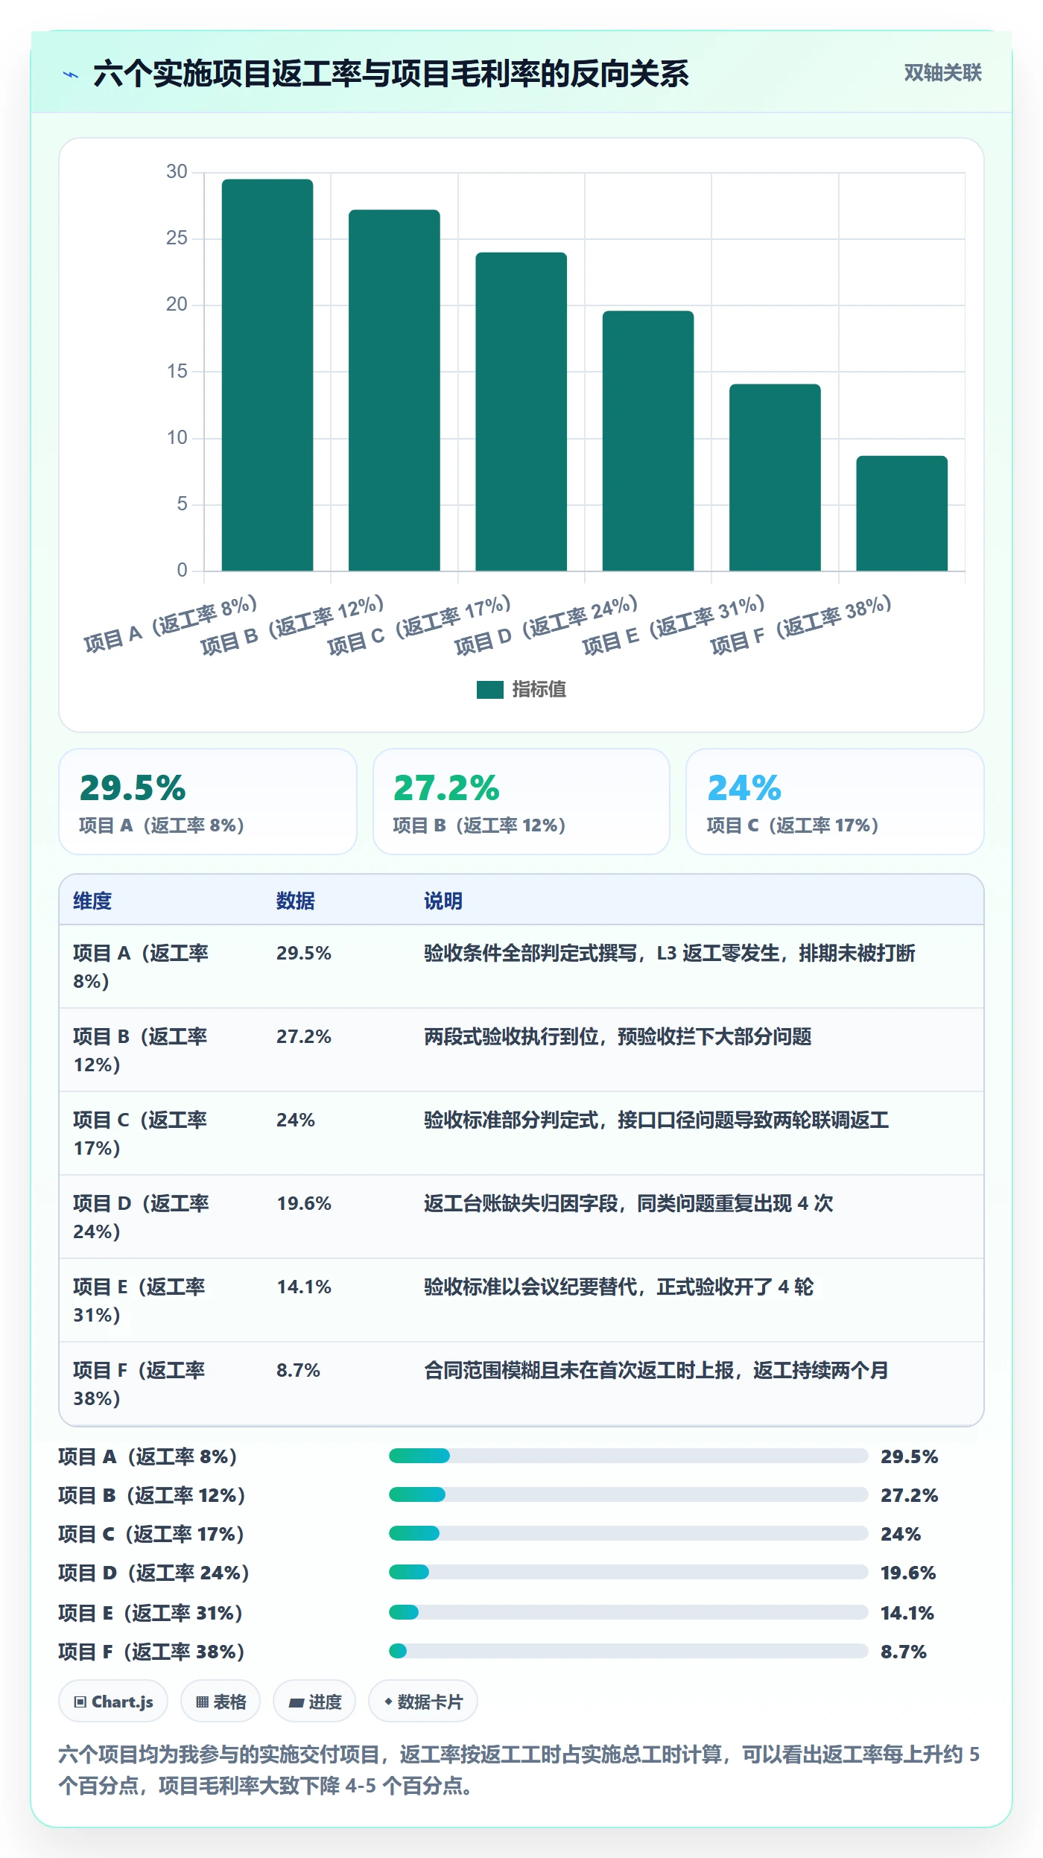The image size is (1043, 1858).
Task: Click the 数据 column header
Action: (x=296, y=901)
